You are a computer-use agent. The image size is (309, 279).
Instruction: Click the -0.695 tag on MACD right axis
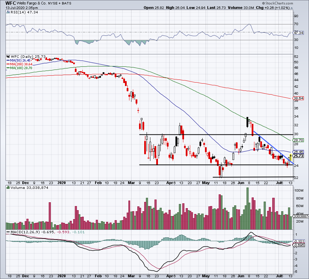299,245
